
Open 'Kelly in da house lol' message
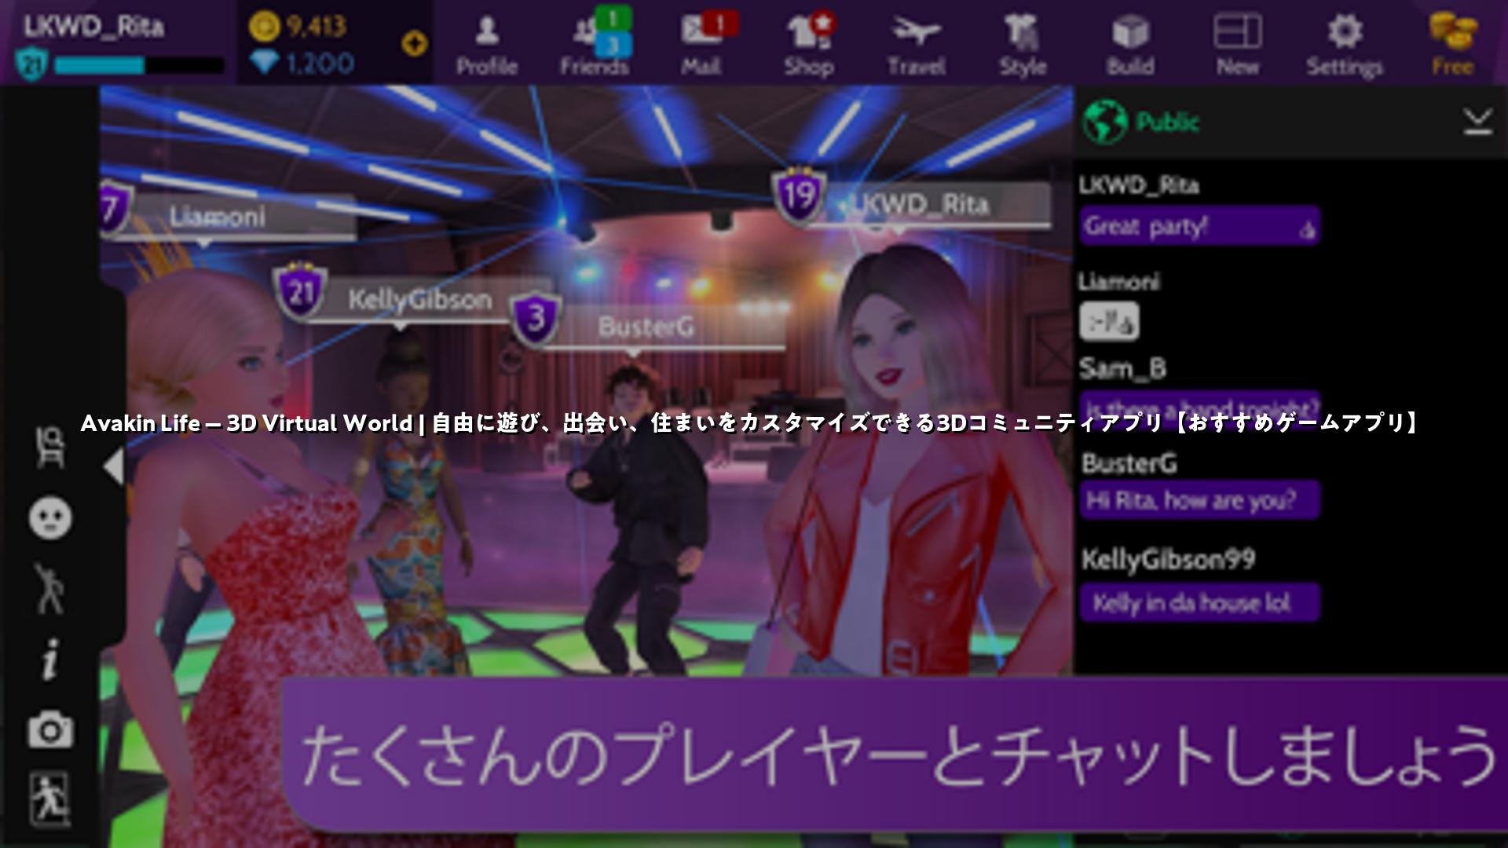click(1199, 602)
